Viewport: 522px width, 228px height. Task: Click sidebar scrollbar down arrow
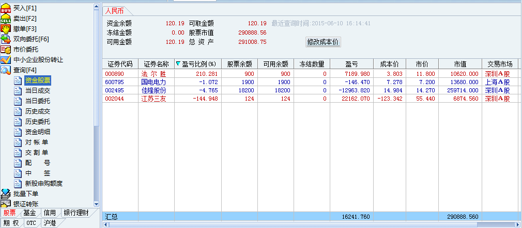pyautogui.click(x=96, y=204)
